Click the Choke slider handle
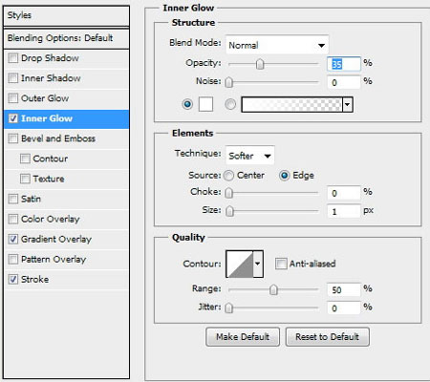Image resolution: width=430 pixels, height=382 pixels. click(x=229, y=193)
